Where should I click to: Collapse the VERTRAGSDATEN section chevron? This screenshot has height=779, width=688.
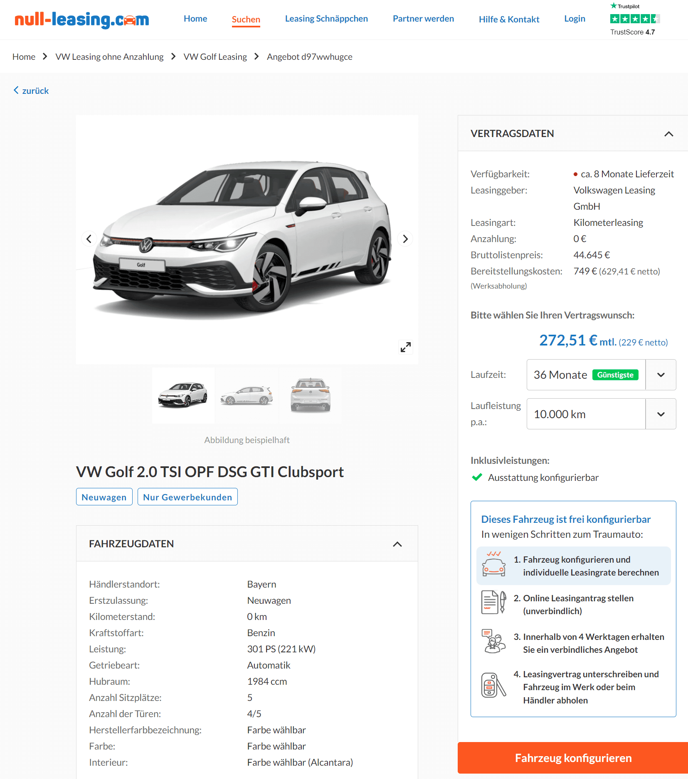(668, 134)
